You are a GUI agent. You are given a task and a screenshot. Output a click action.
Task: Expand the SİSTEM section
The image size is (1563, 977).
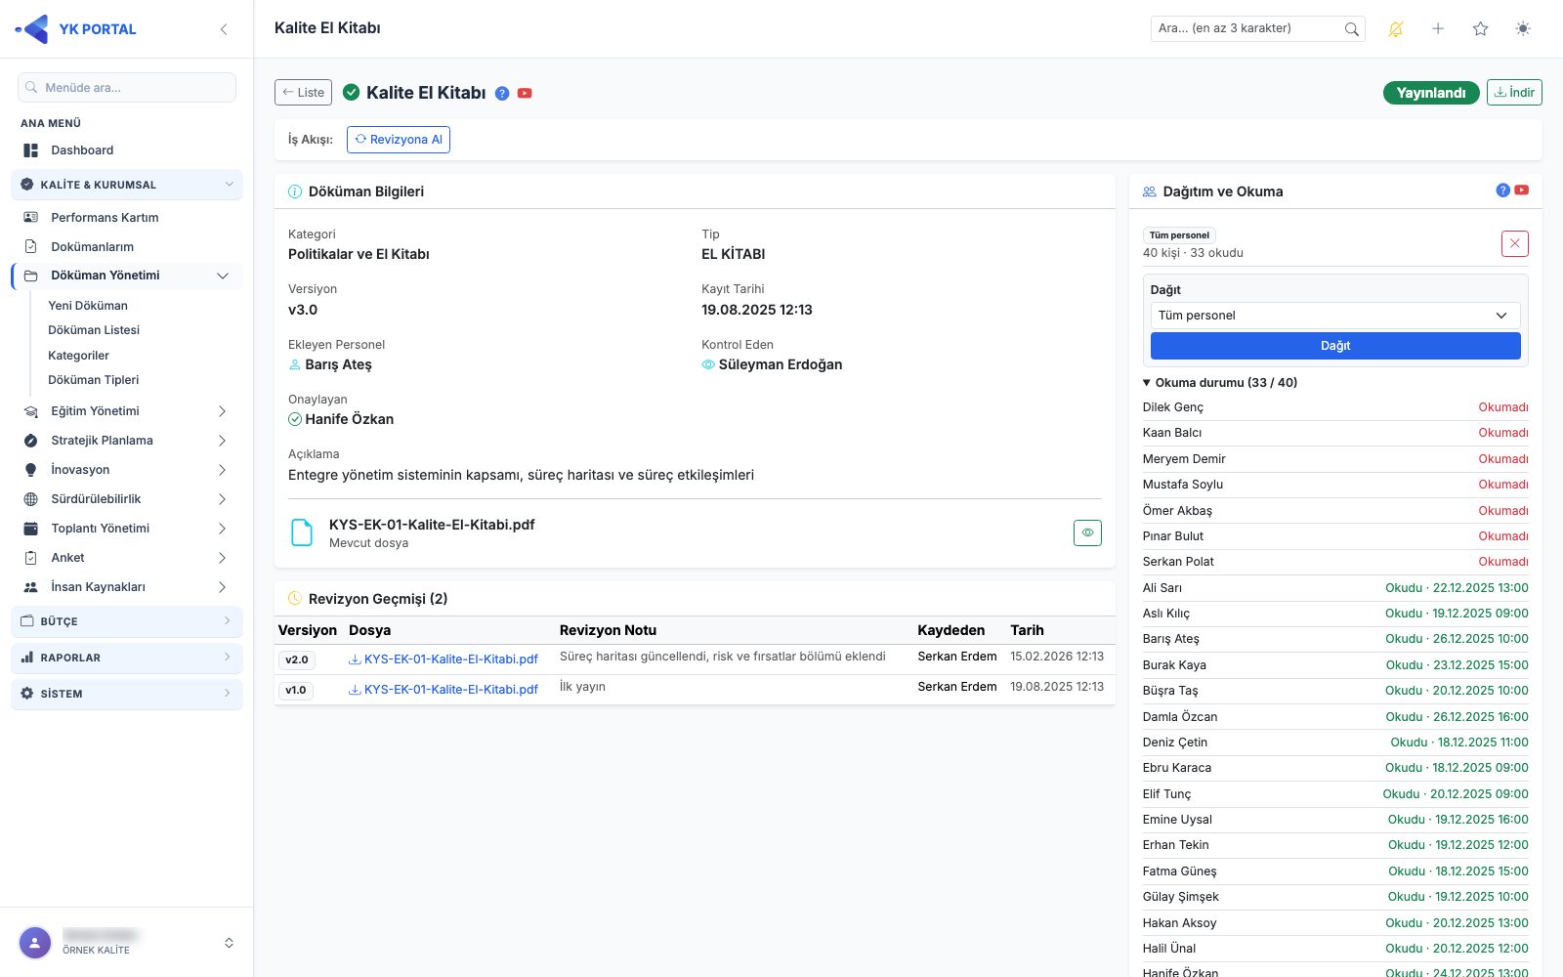point(127,694)
